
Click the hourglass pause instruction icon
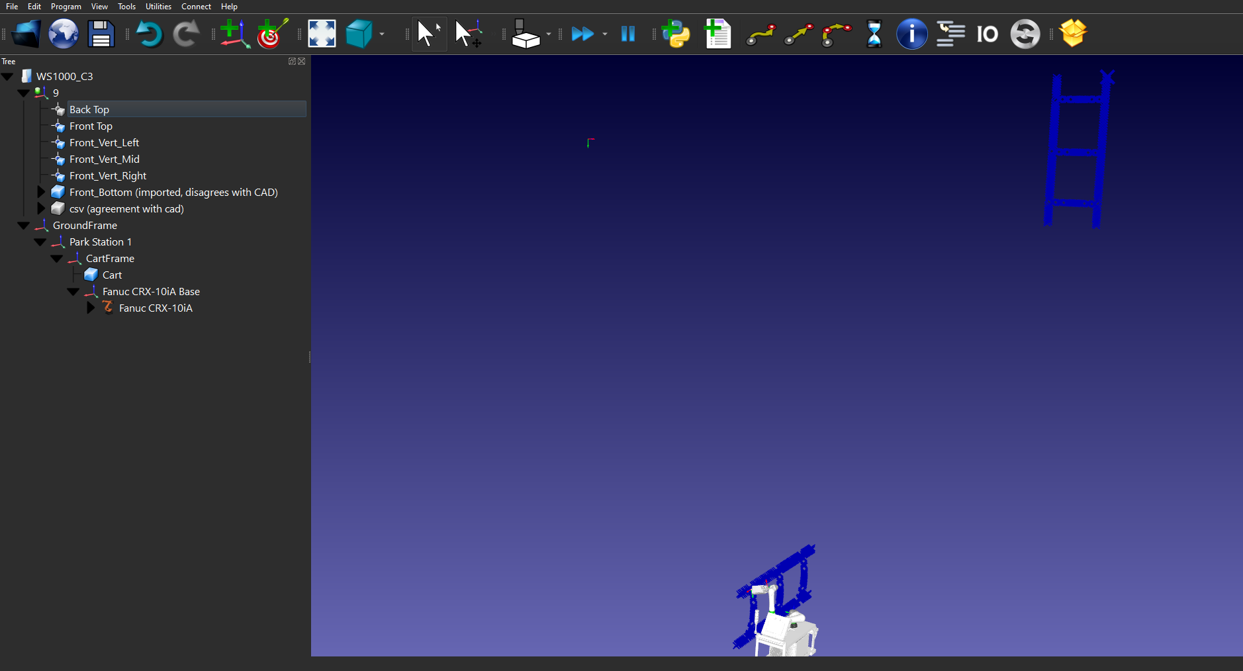click(x=874, y=34)
